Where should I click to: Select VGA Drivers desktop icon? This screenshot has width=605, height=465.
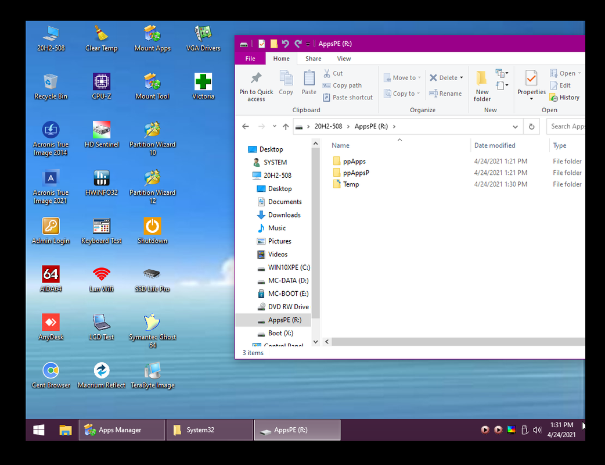click(x=203, y=38)
